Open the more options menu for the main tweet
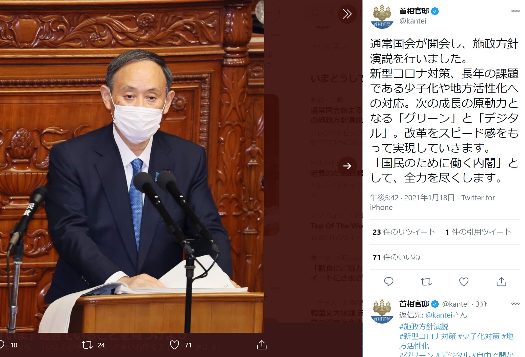 click(x=515, y=11)
